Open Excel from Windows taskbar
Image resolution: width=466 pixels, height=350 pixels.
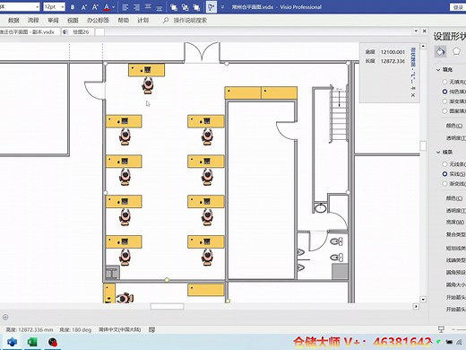click(x=32, y=342)
